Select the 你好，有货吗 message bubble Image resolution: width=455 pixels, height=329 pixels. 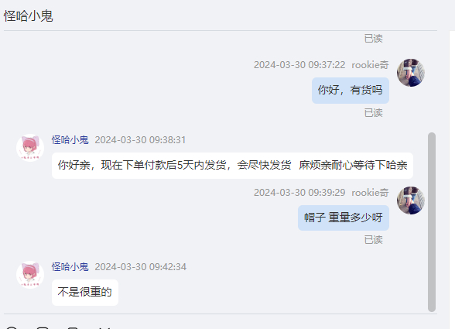(x=351, y=91)
